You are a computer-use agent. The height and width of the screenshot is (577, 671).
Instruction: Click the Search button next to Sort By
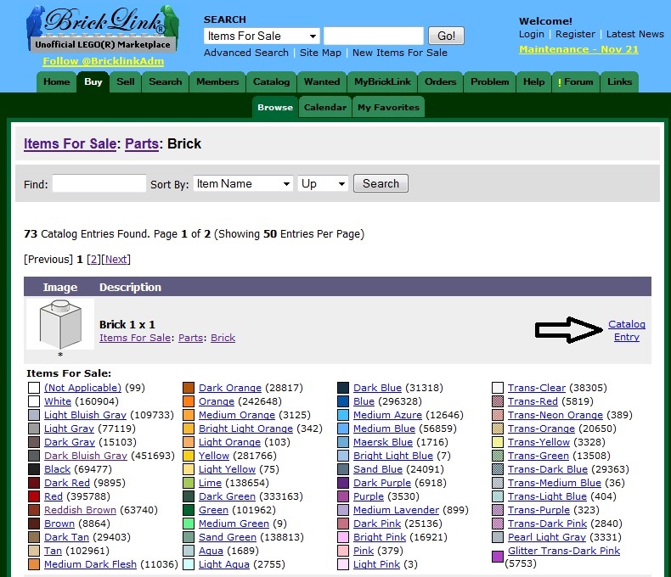pos(381,183)
